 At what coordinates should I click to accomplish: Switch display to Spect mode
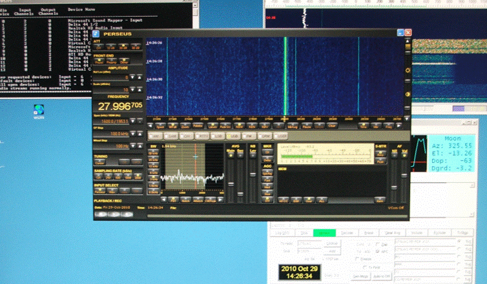tap(160, 126)
